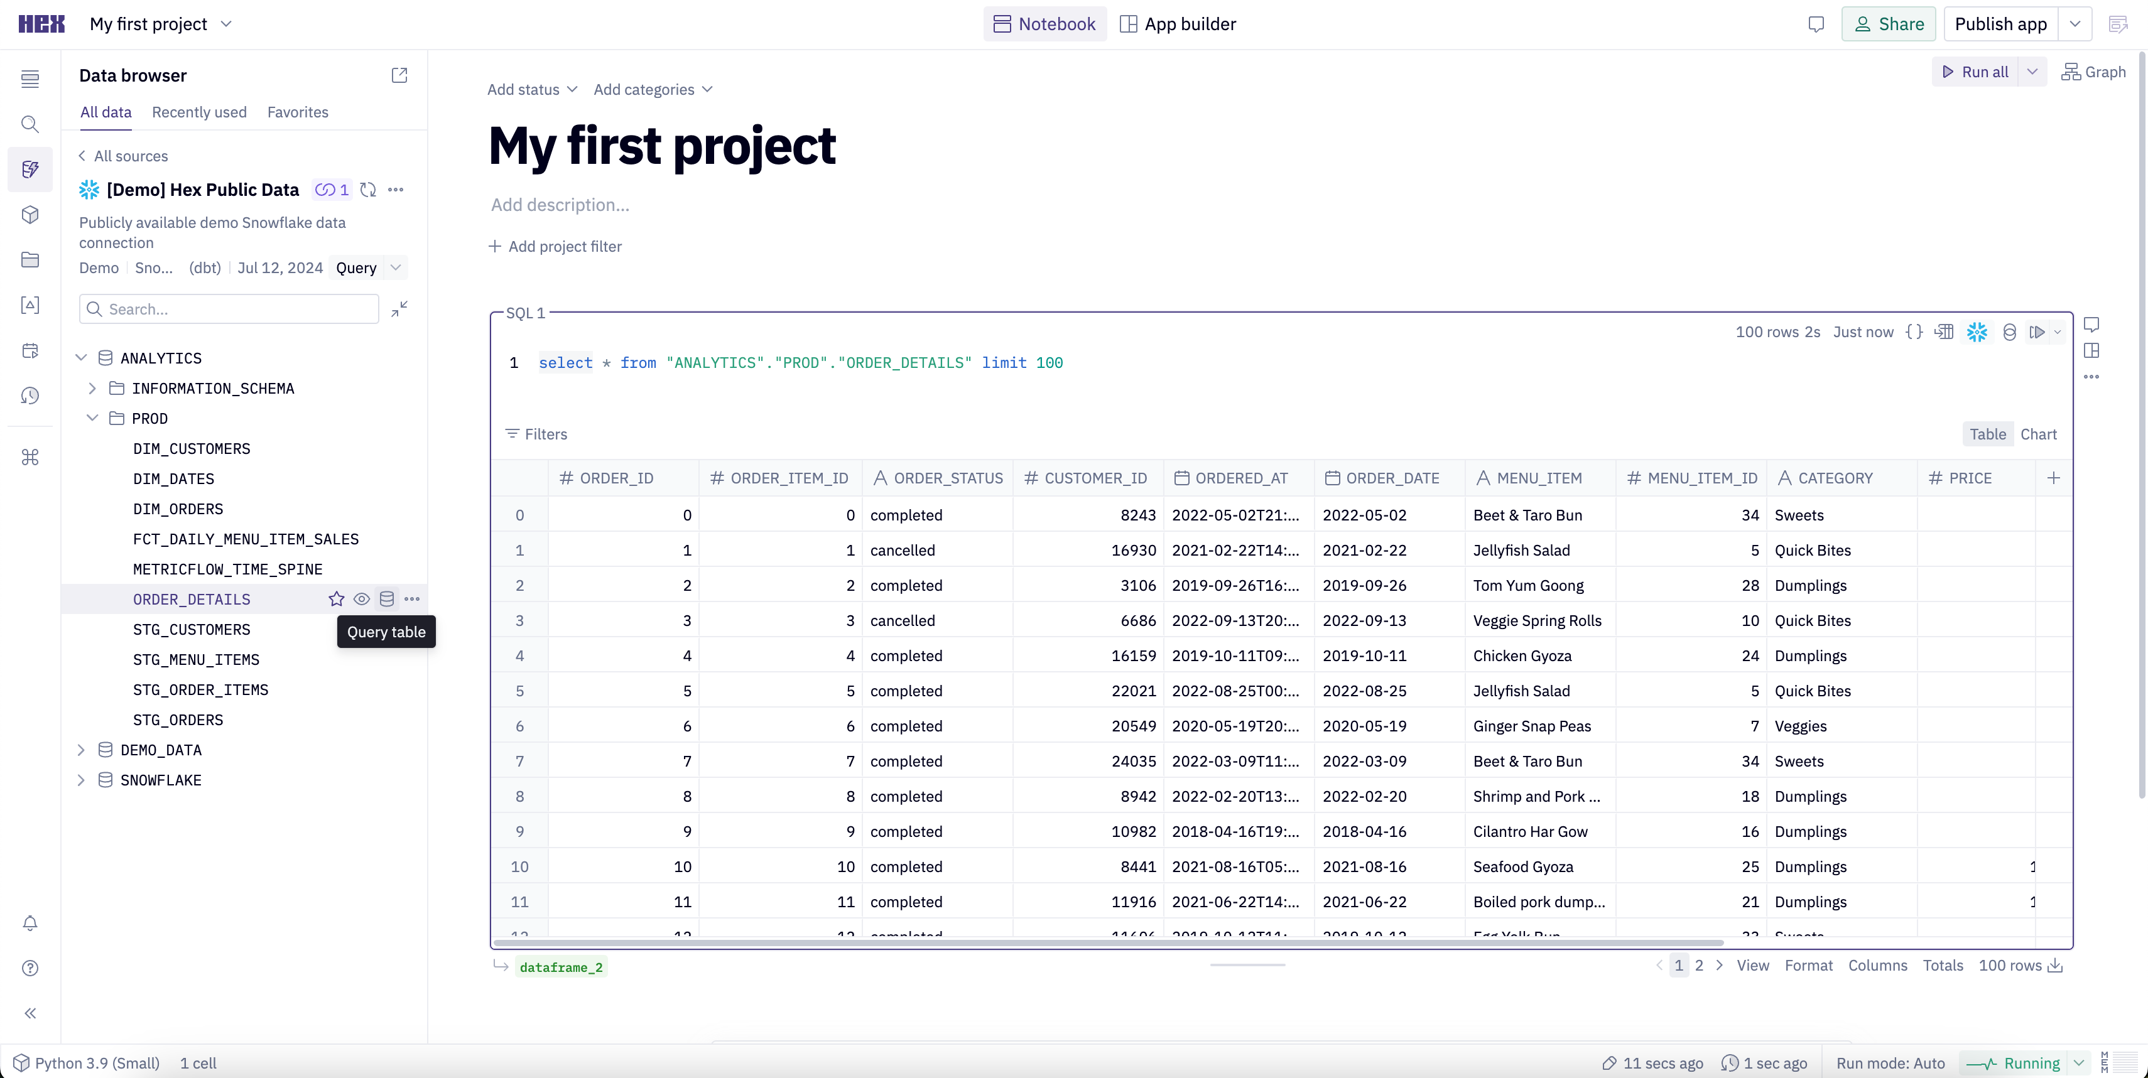The height and width of the screenshot is (1078, 2148).
Task: Switch results view to Chart
Action: 2038,434
